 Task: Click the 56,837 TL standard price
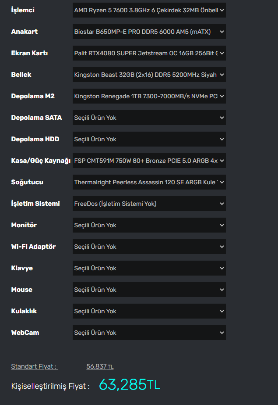coord(100,366)
